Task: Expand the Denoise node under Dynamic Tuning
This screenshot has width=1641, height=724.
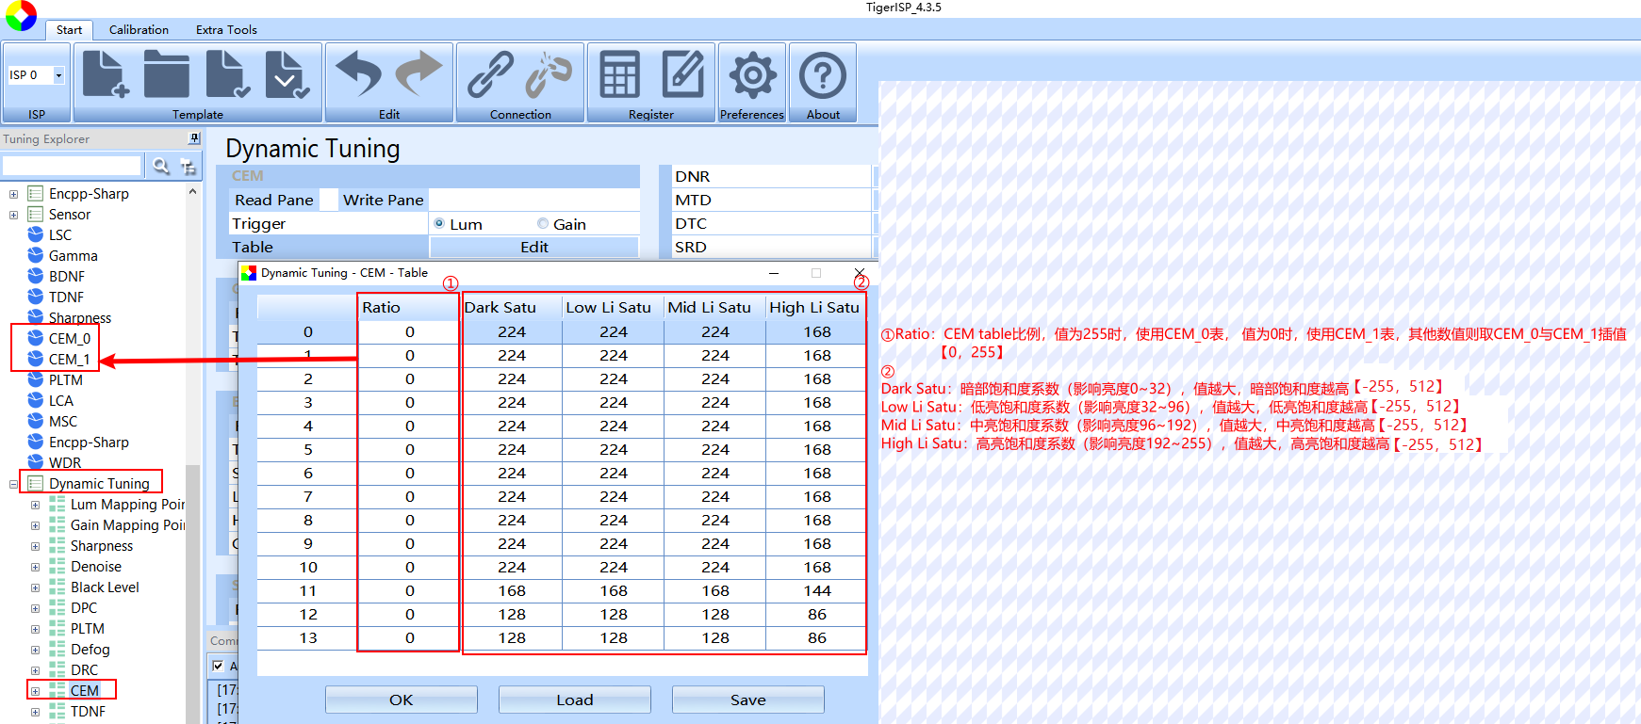Action: tap(35, 567)
